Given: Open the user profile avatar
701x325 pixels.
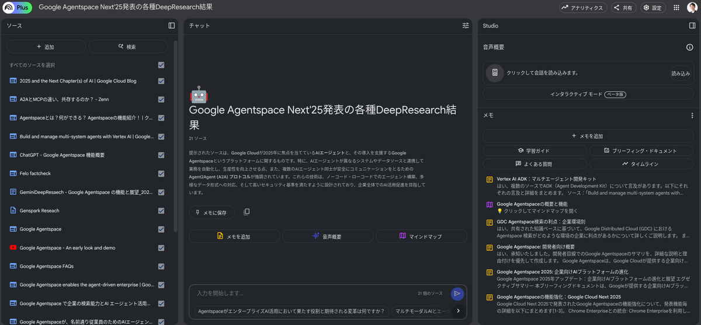Looking at the screenshot, I should point(692,8).
